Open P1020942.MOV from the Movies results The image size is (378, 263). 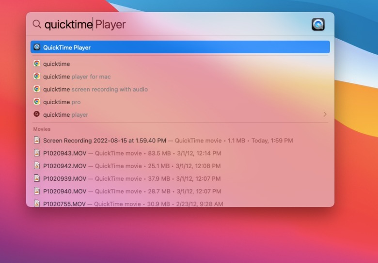click(x=65, y=166)
